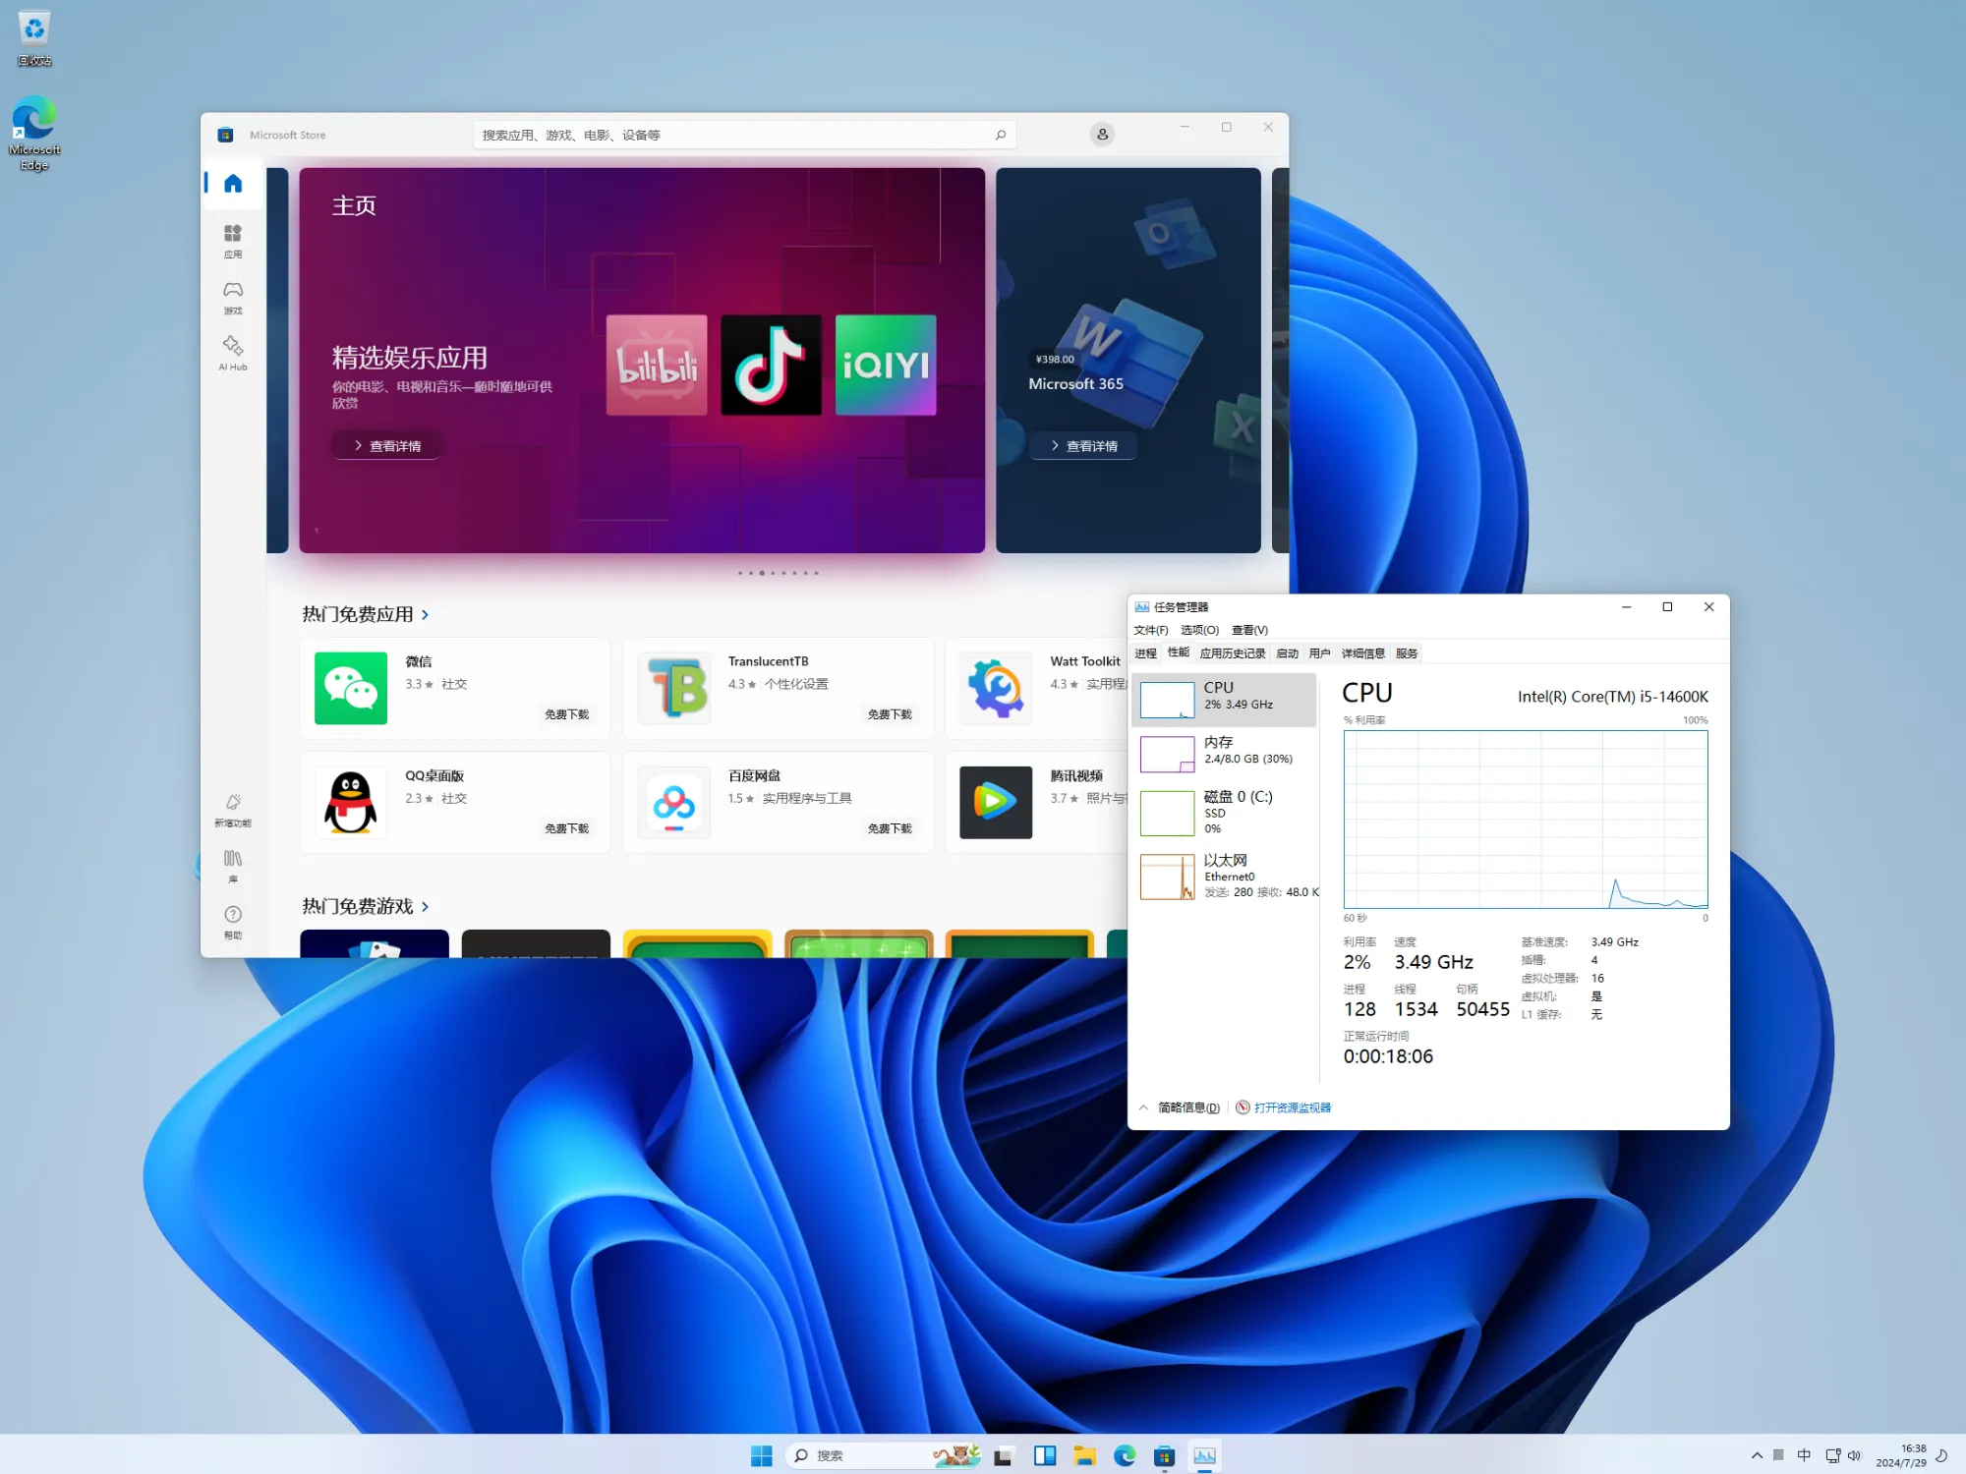Viewport: 1966px width, 1474px height.
Task: Open the 文件(F) menu in Task Manager
Action: (x=1150, y=629)
